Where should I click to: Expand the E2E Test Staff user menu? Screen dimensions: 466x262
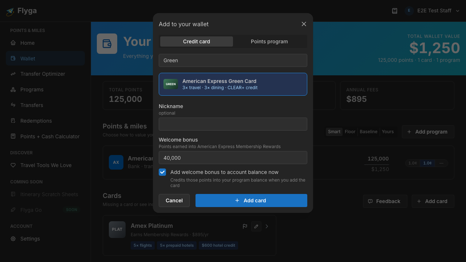433,11
